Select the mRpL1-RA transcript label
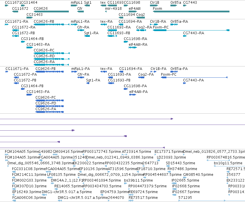Screen dimensions: 245x202 (x=80, y=21)
